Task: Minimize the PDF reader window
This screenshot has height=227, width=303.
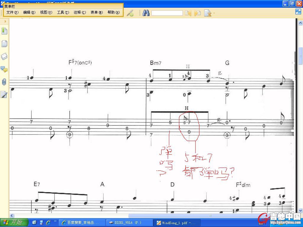Action: point(286,4)
